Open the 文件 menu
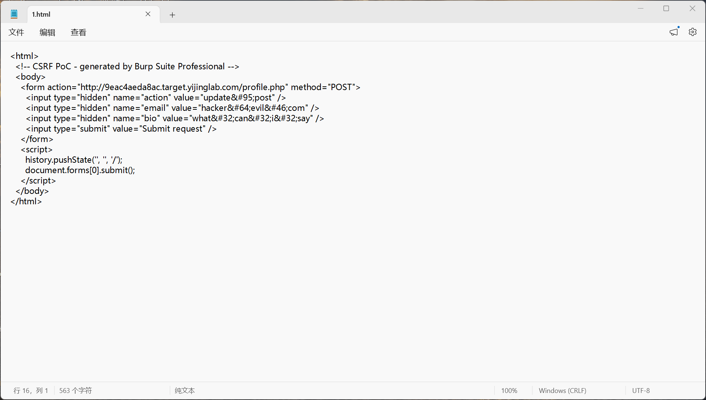Image resolution: width=706 pixels, height=400 pixels. tap(16, 32)
